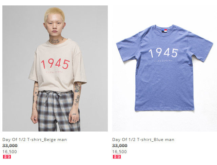Click the small red text below 1945 on the beige shirt
Screen dimensions: 217x165
pos(54,72)
